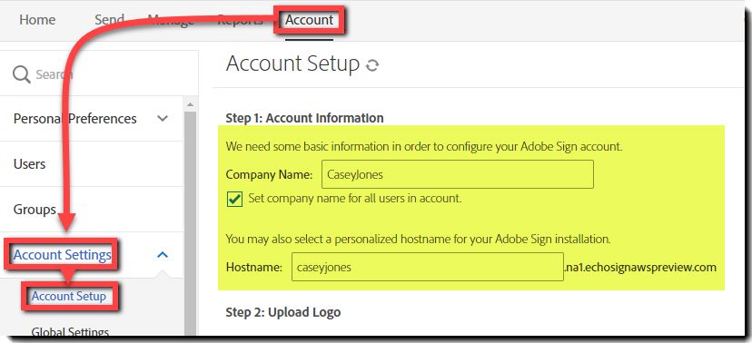Click the Company Name input field
This screenshot has height=343, width=752.
(x=458, y=174)
